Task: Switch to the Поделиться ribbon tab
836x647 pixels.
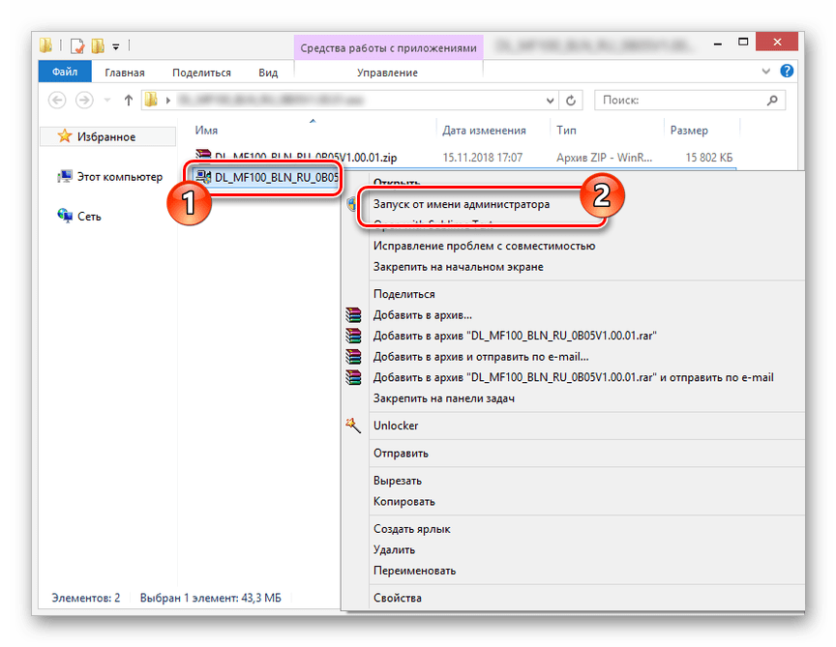Action: coord(201,73)
